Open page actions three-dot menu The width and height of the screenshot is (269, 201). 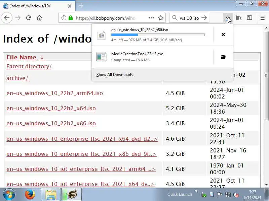[151, 18]
